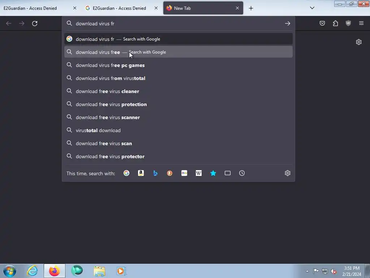Select 'download free virus protector' suggestion
This screenshot has height=278, width=370.
(178, 156)
